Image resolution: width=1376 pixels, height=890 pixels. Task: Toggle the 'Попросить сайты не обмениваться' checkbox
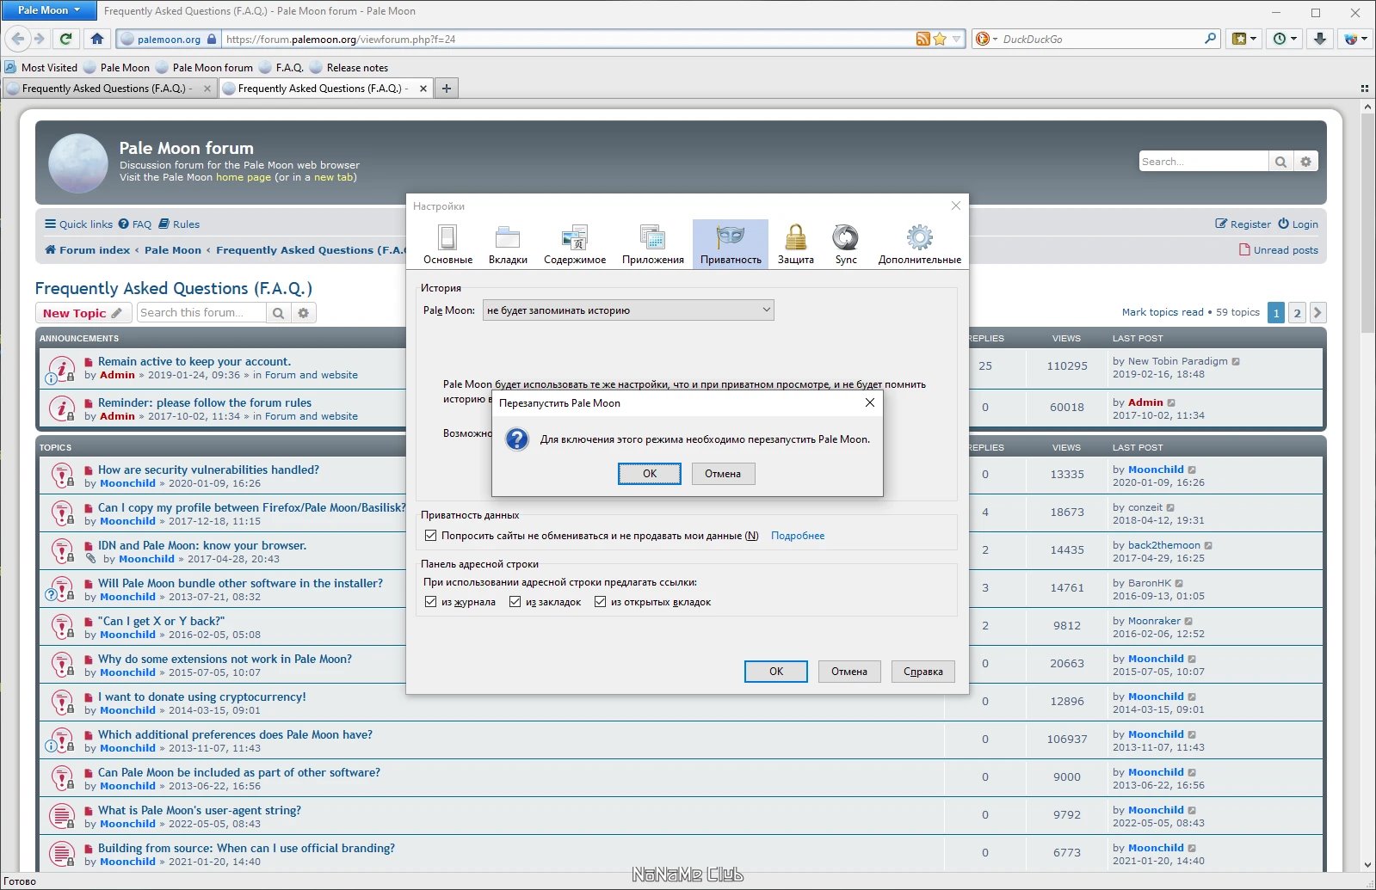coord(430,536)
